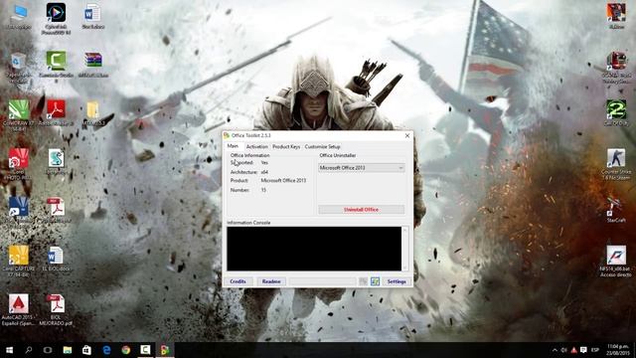The width and height of the screenshot is (636, 358).
Task: Open the Settings button in Office Toolkit
Action: (397, 281)
